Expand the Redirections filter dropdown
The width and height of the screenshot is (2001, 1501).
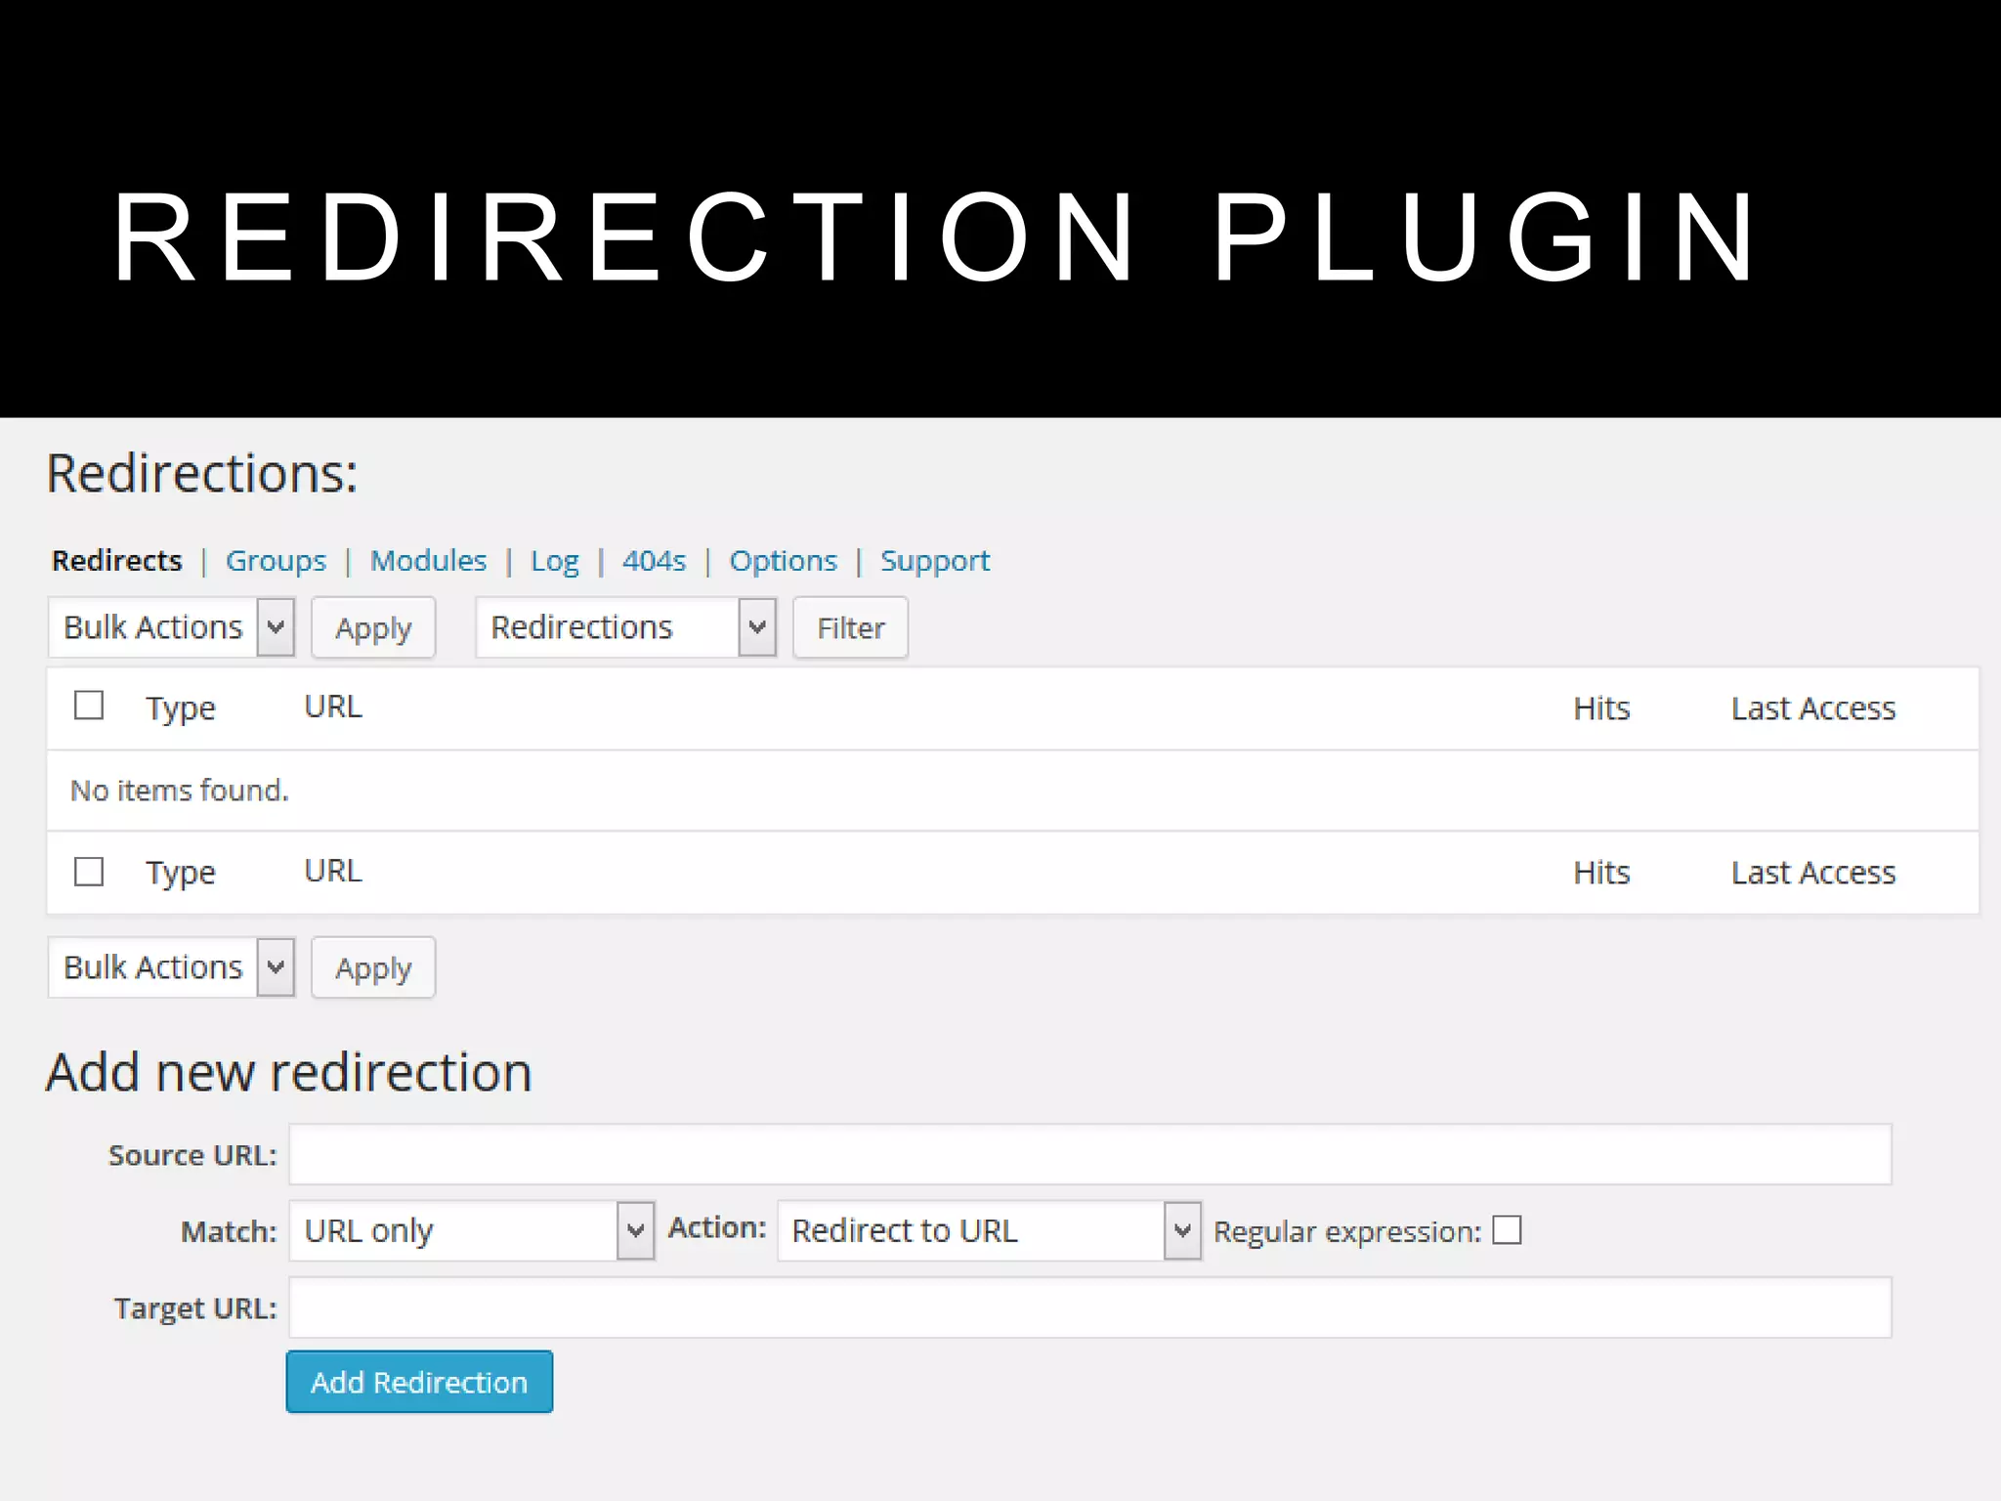(625, 627)
